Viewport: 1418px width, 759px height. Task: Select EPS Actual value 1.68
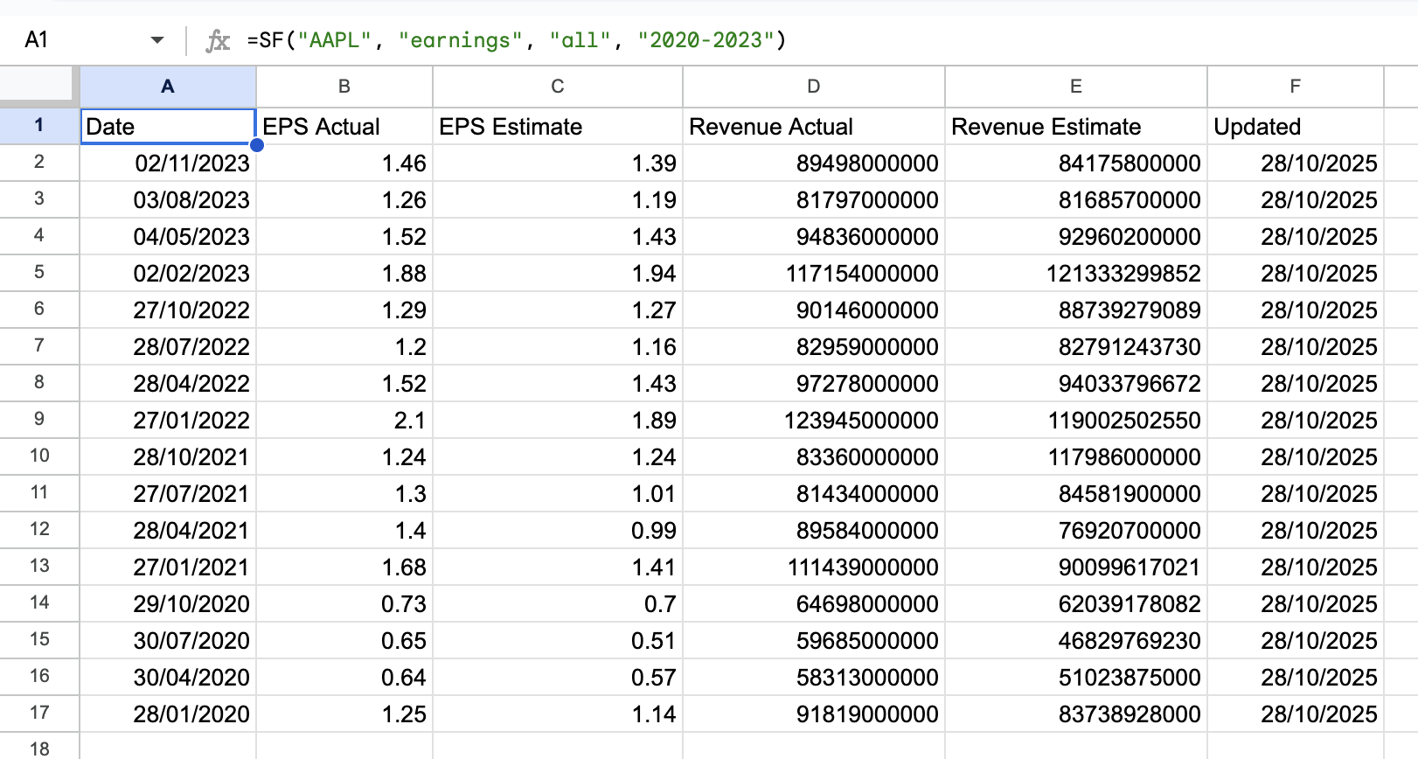point(344,567)
